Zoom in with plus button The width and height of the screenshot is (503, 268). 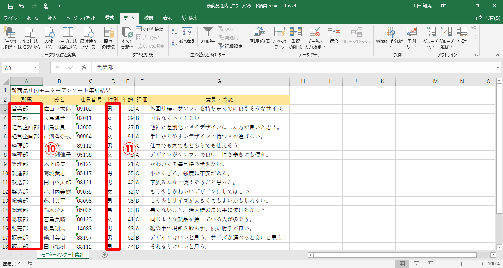tap(483, 264)
